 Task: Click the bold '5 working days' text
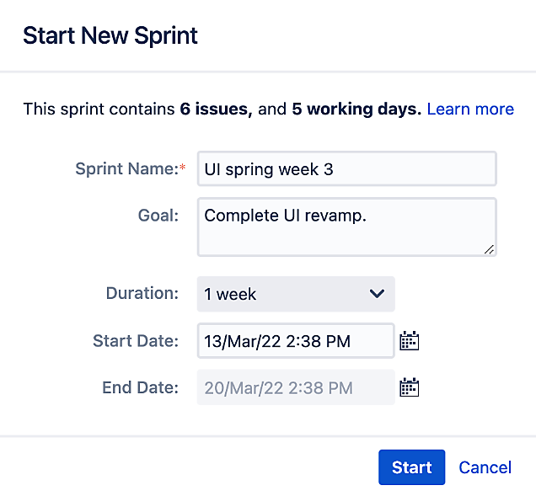pyautogui.click(x=356, y=109)
